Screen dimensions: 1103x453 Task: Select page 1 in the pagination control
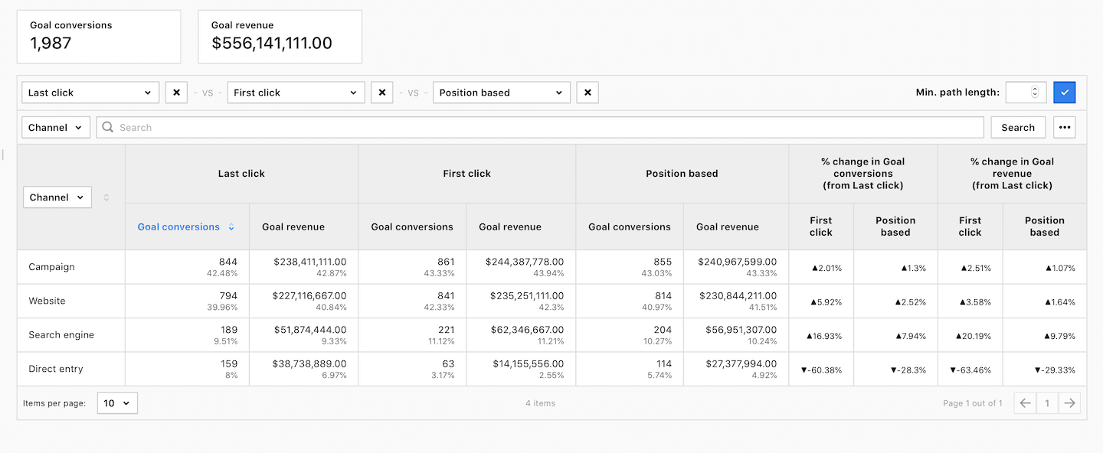point(1047,402)
